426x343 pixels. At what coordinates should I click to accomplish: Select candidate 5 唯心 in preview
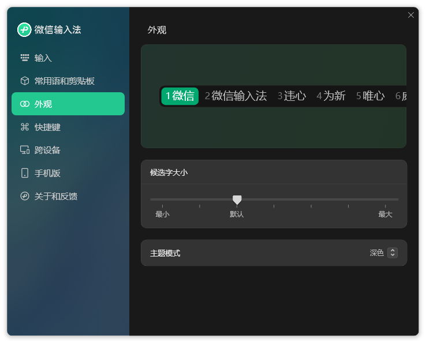[x=371, y=96]
